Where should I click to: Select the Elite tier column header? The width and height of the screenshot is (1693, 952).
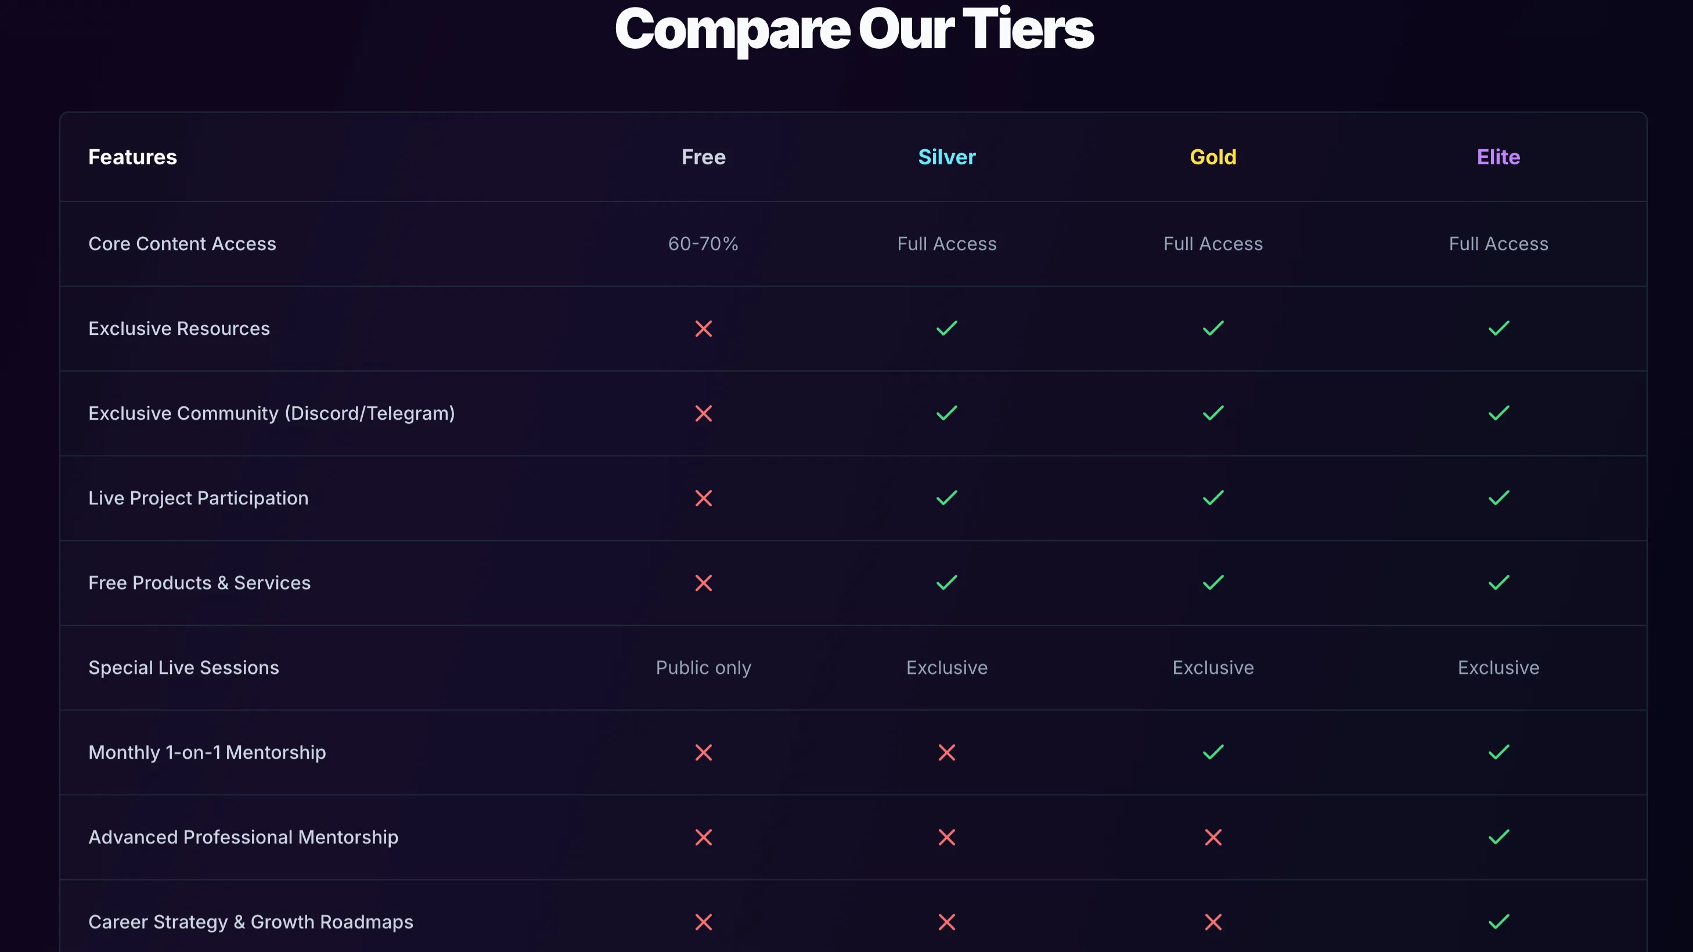click(1499, 157)
